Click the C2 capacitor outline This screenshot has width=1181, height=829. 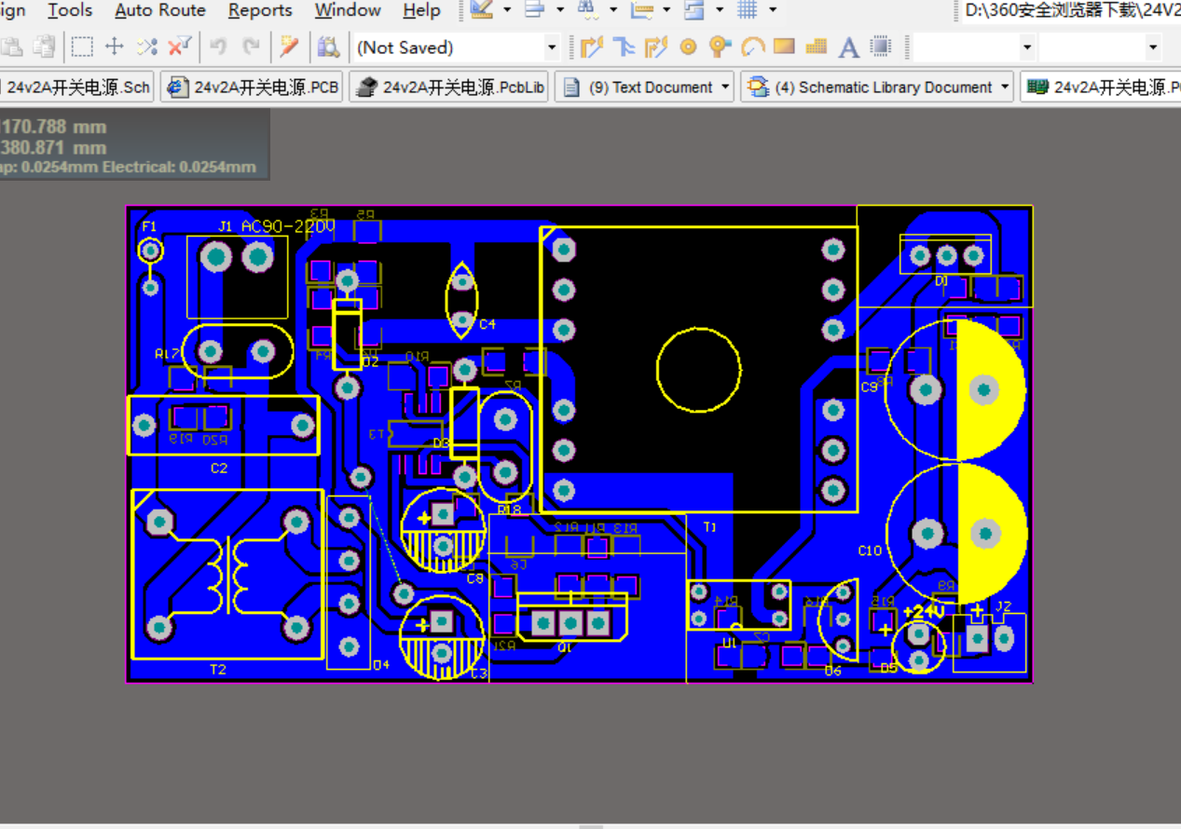coord(223,426)
